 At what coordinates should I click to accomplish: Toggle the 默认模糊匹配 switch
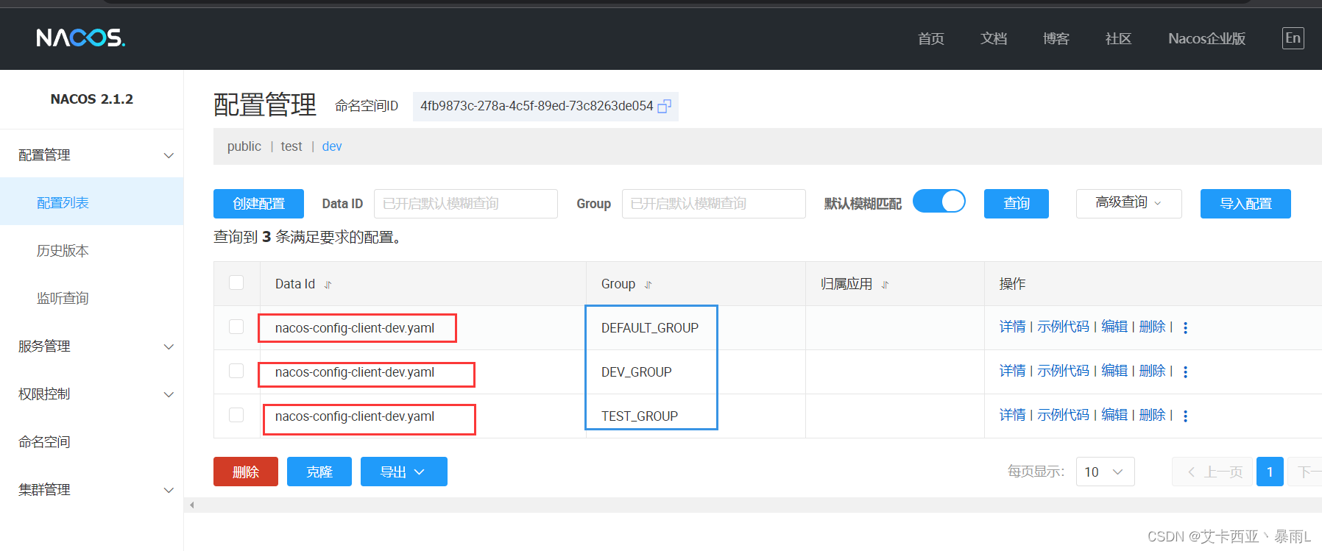939,201
